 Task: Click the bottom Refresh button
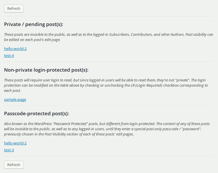[14, 165]
